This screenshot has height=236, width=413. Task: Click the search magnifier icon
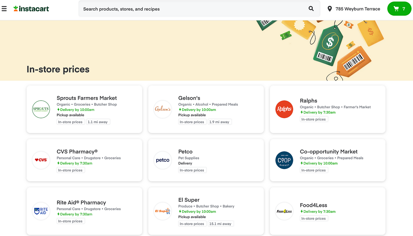coord(311,9)
